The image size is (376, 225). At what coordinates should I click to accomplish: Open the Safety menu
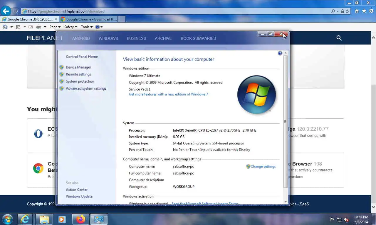[70, 27]
